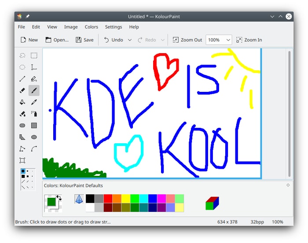Select the Pen tool
Screen dimensions: 308x243
coord(34,79)
